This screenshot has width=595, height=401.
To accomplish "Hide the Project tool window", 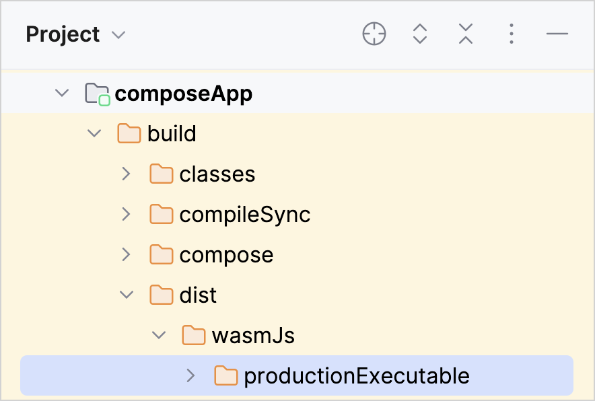I will [556, 34].
